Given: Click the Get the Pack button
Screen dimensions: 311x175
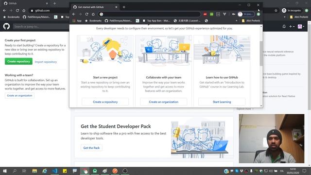Looking at the screenshot, I should 91,148.
